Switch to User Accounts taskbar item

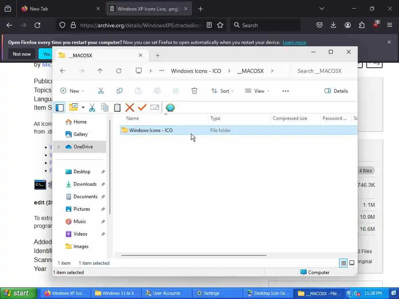166,293
